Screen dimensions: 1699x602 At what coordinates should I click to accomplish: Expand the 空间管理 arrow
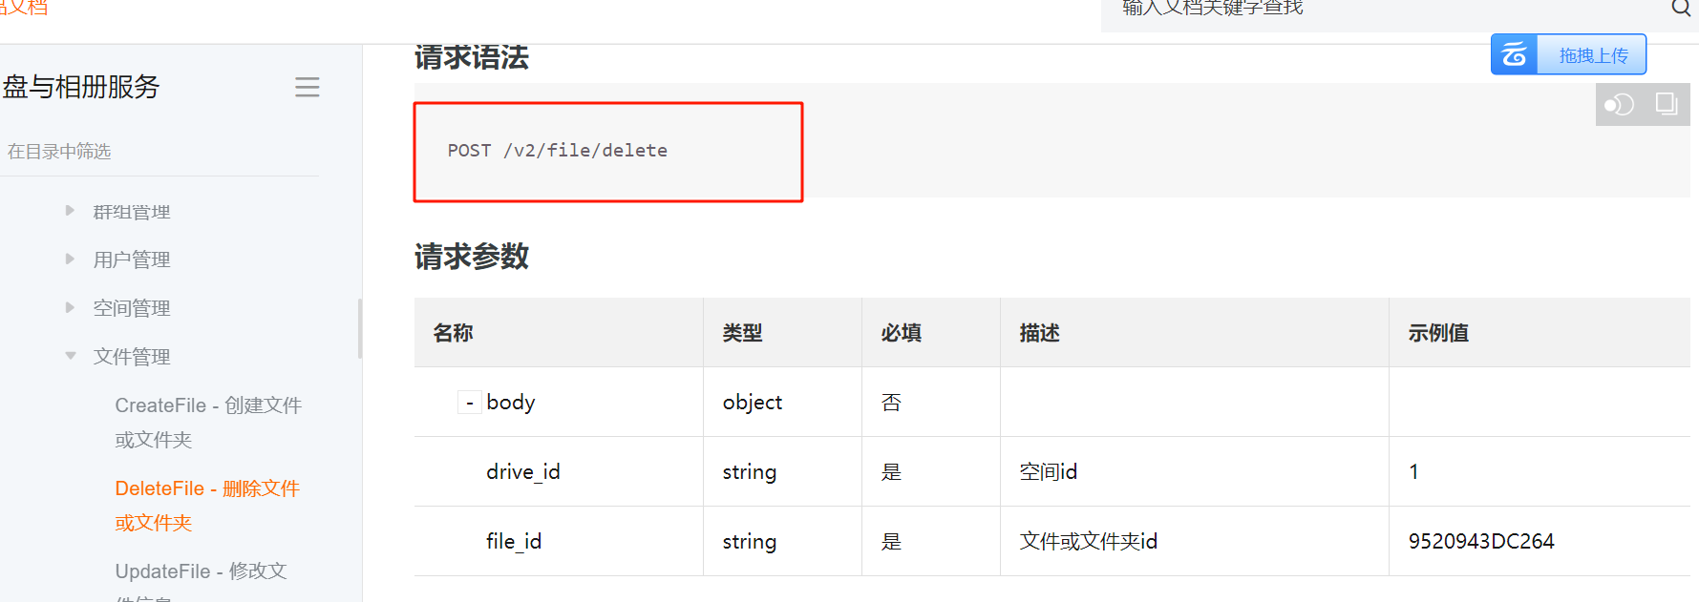coord(70,307)
